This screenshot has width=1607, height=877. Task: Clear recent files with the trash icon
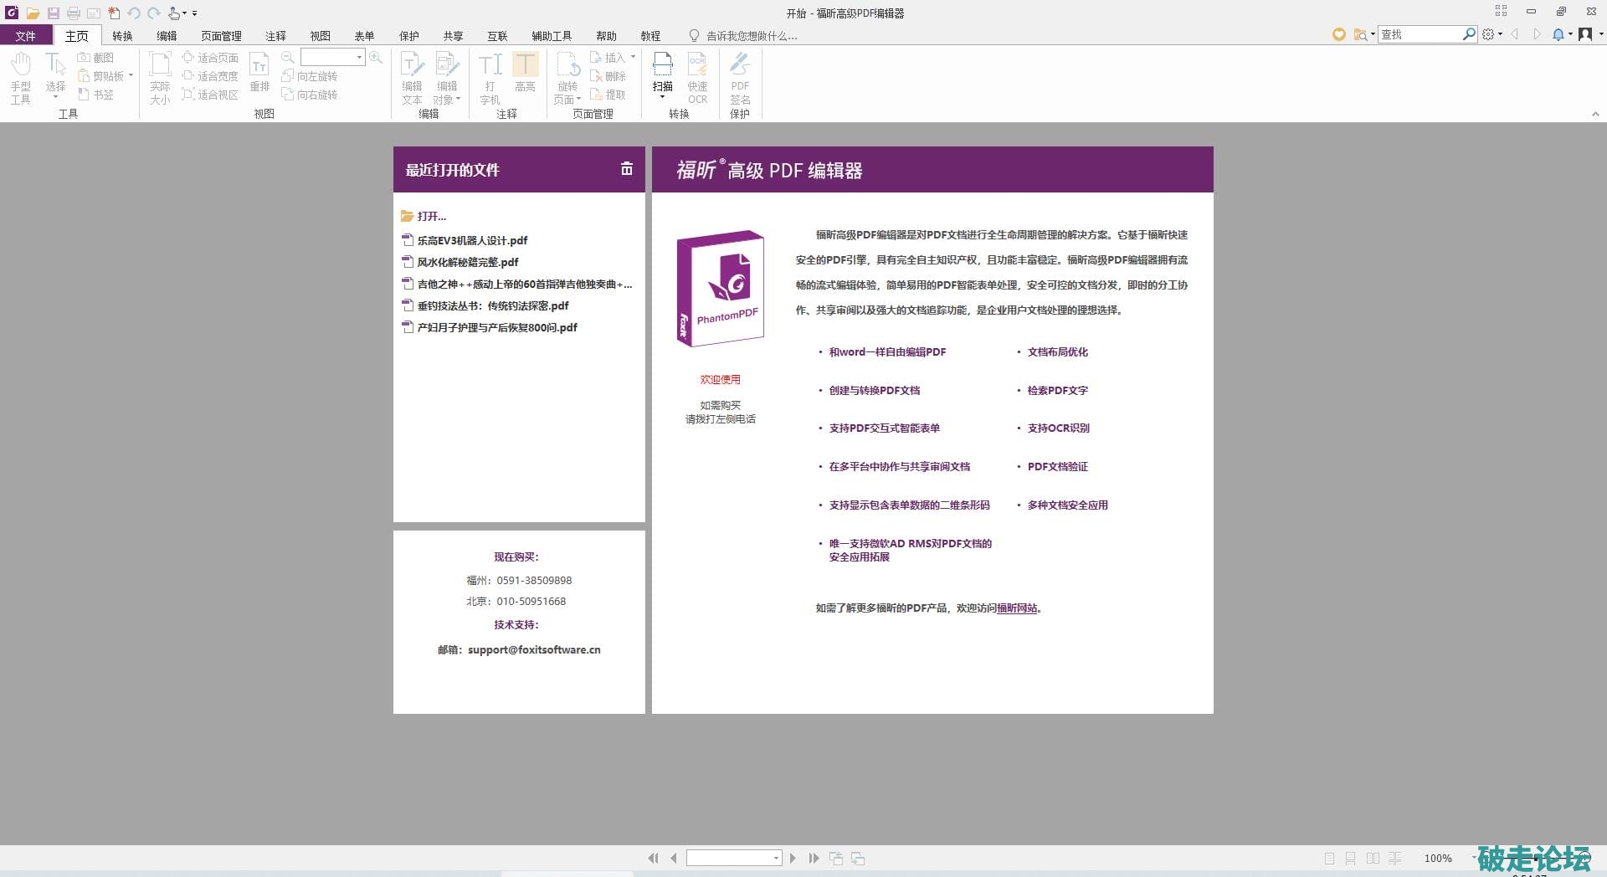[626, 169]
